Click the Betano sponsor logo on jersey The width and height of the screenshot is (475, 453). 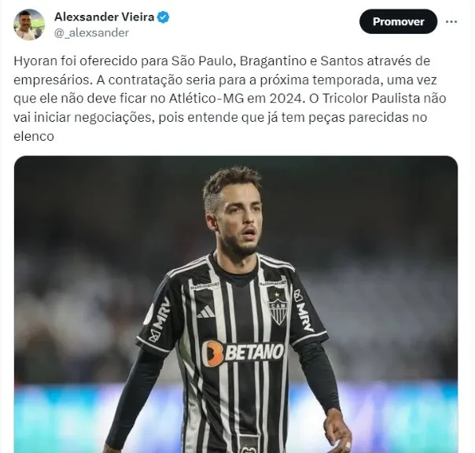tap(243, 352)
